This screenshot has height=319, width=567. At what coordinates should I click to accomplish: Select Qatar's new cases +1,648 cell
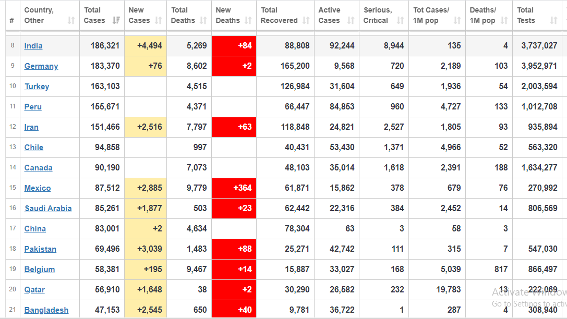[x=146, y=290]
